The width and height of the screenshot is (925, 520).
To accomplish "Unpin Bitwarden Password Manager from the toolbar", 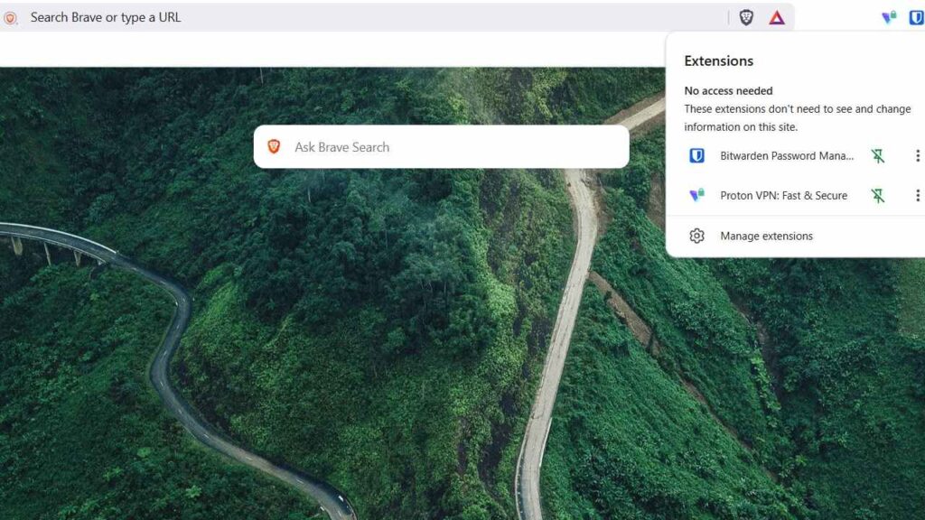I will coord(878,155).
